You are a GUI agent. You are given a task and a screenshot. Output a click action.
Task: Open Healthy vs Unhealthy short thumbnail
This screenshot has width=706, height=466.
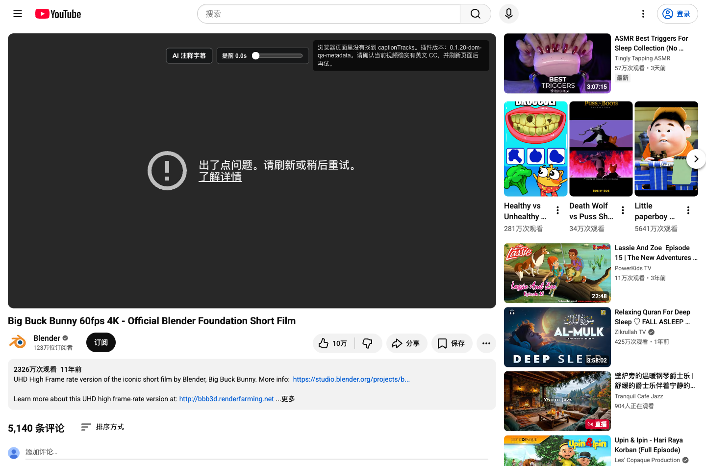point(536,149)
